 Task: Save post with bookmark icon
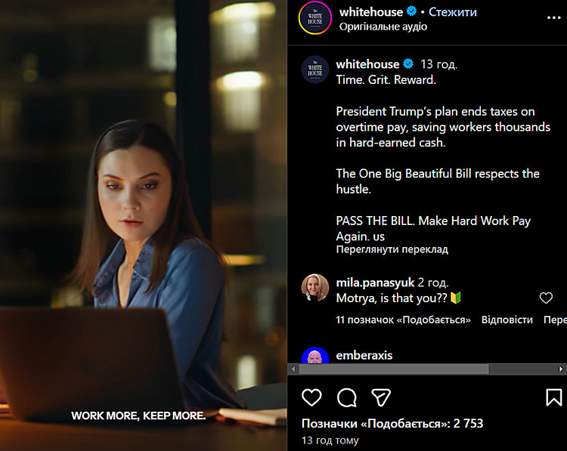(553, 397)
